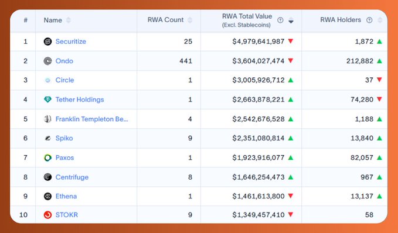This screenshot has width=398, height=233.
Task: Open the Ethena issuer link
Action: click(66, 196)
